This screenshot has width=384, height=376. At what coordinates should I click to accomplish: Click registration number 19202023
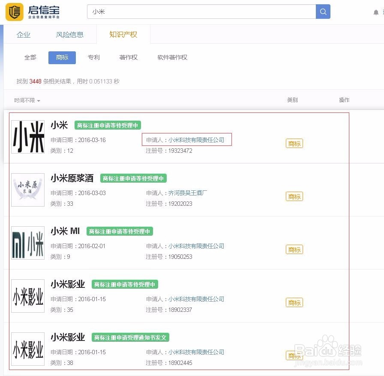pos(180,204)
